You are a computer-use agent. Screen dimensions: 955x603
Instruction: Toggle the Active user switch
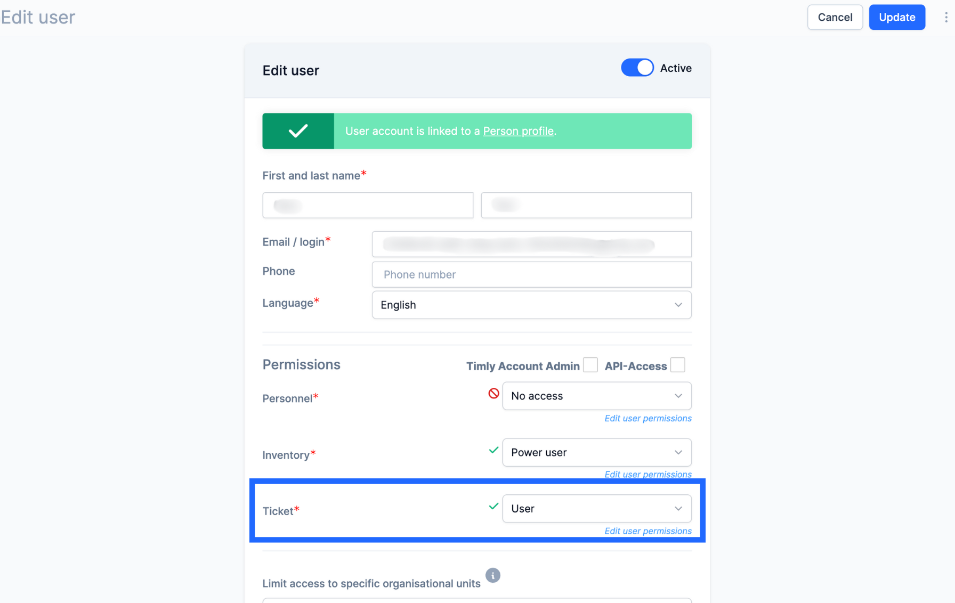[637, 68]
